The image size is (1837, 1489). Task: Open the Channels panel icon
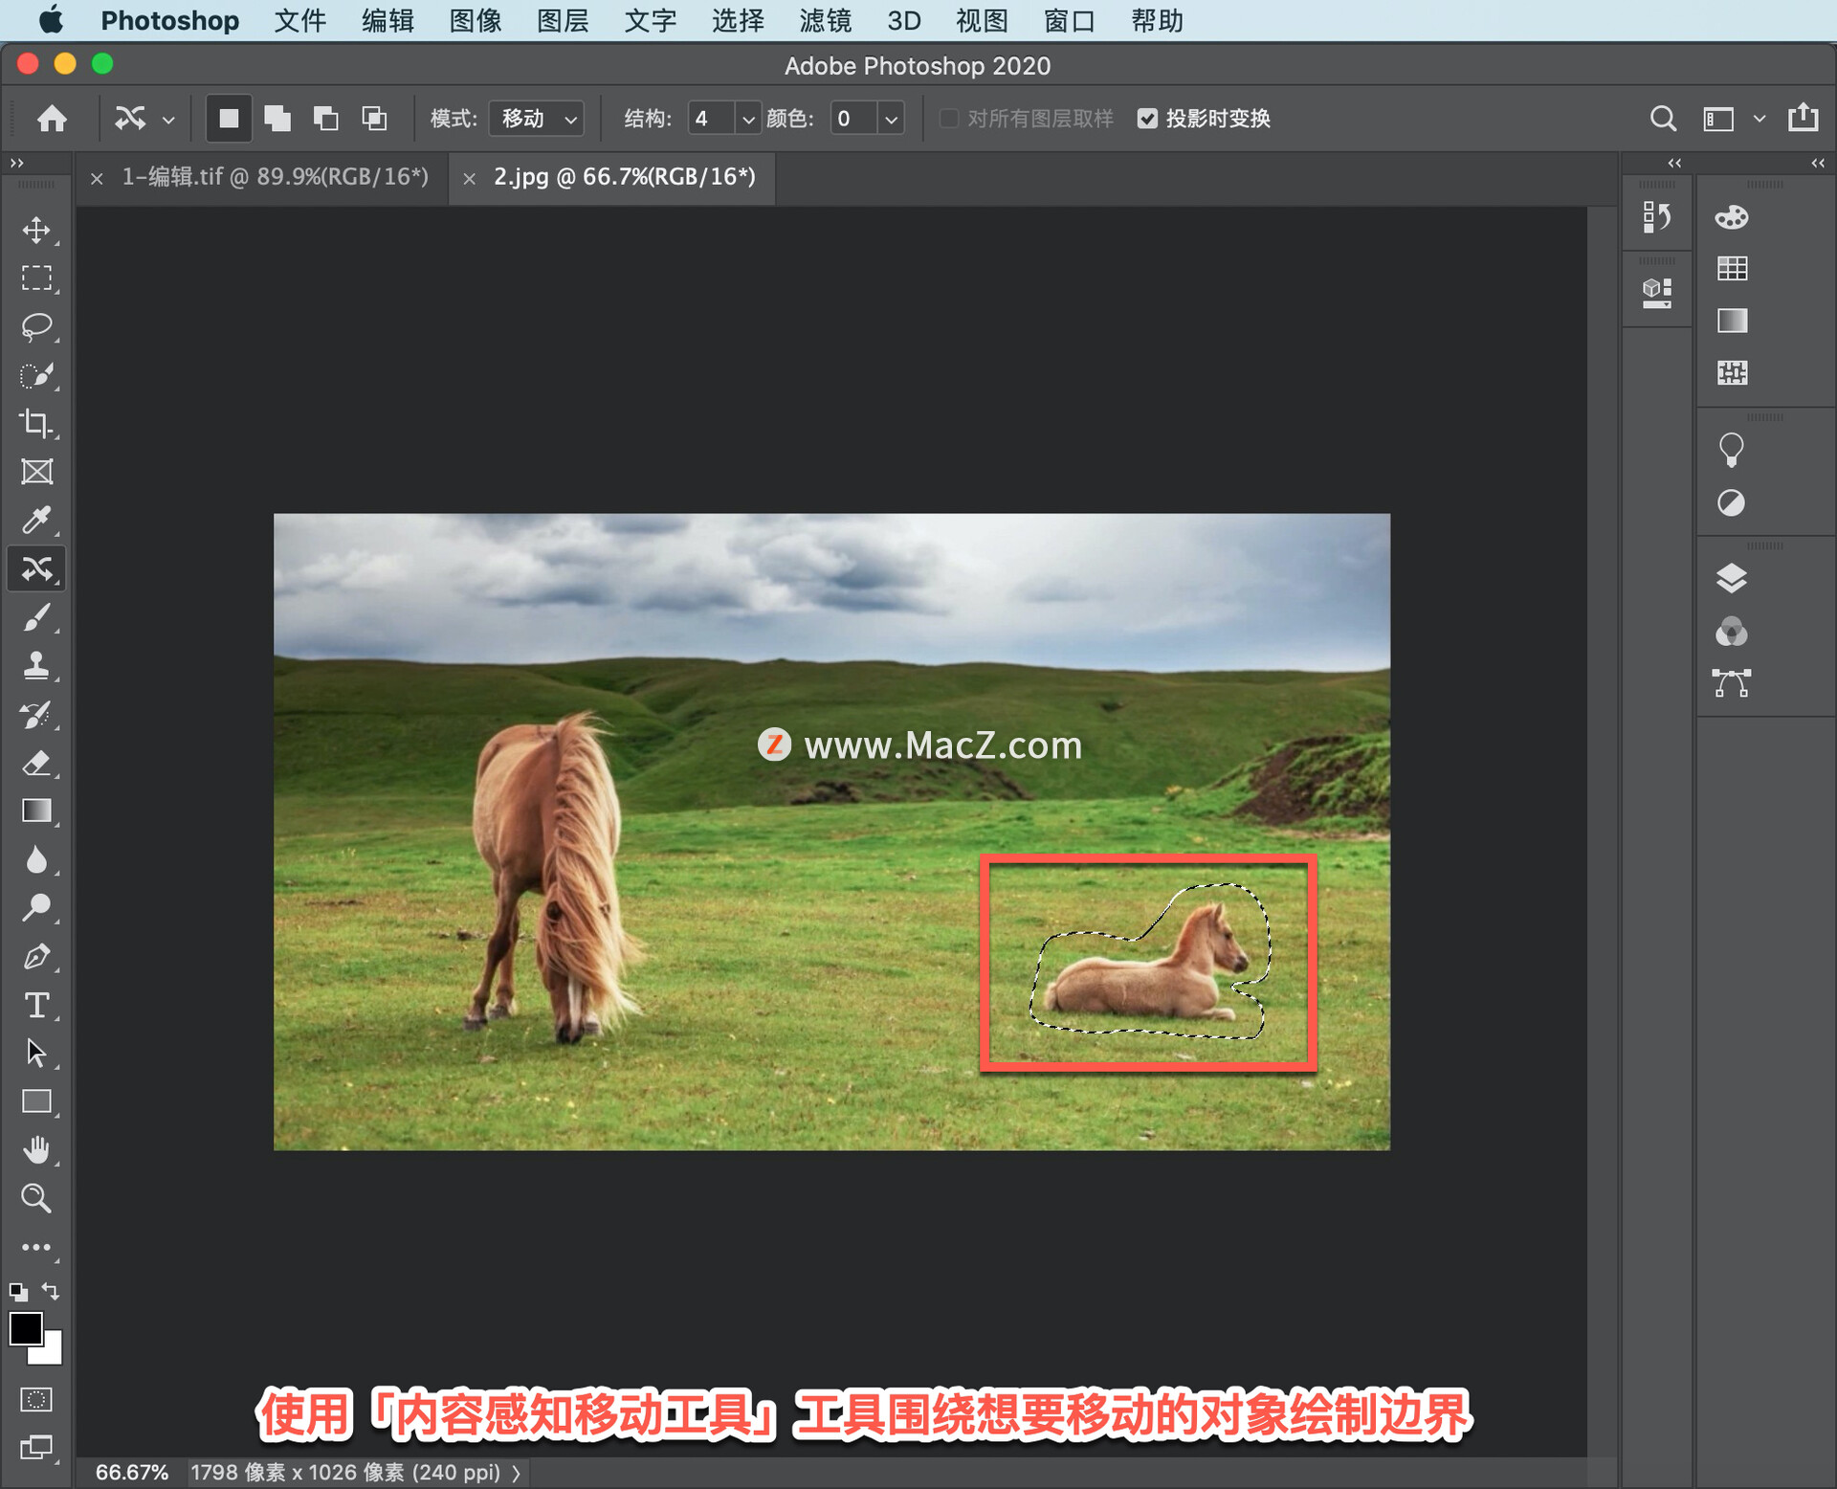click(1732, 632)
